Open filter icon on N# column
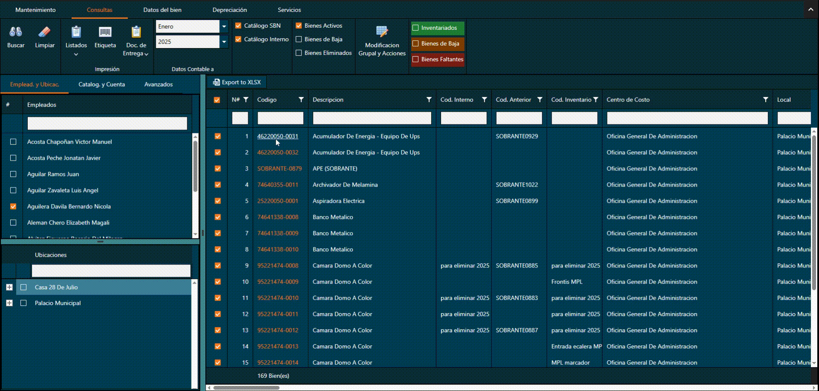This screenshot has width=819, height=391. click(x=246, y=100)
